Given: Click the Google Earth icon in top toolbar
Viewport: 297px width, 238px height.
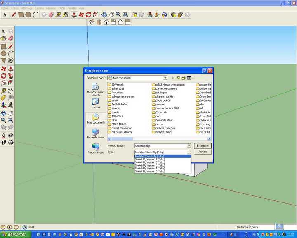Looking at the screenshot, I should pyautogui.click(x=165, y=15).
